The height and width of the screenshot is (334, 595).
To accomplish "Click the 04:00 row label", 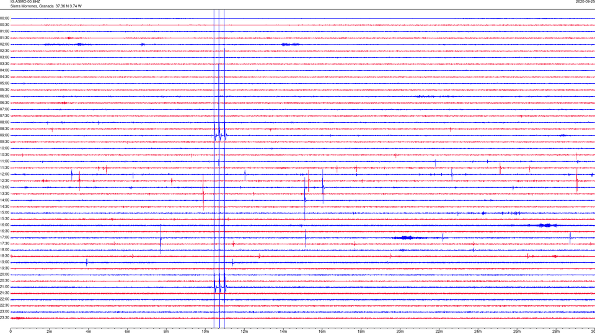I will point(5,70).
